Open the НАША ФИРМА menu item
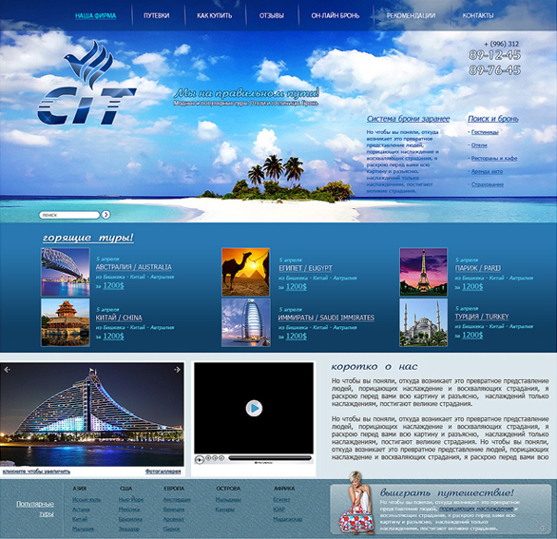 tap(95, 15)
